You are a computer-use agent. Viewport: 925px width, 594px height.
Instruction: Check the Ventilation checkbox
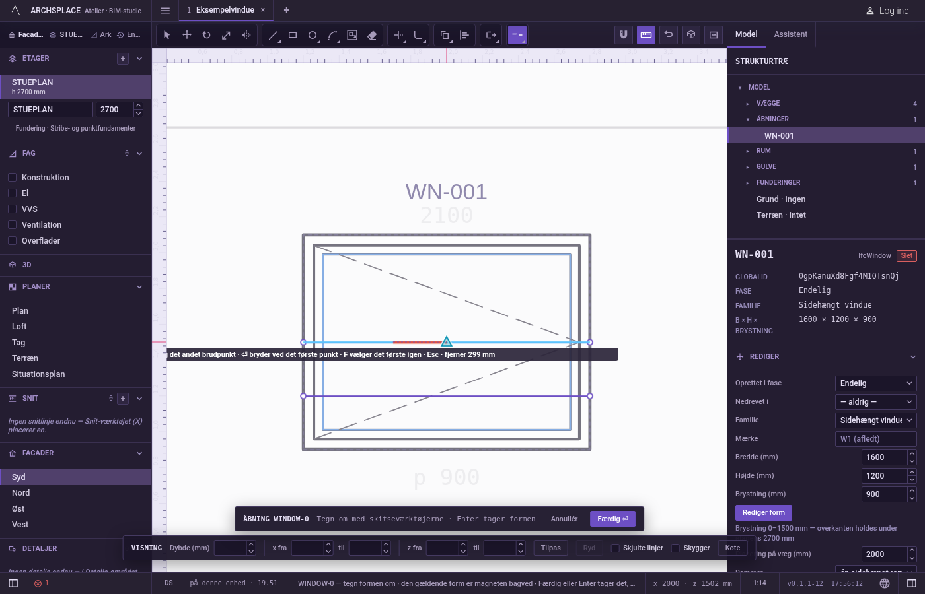[12, 225]
